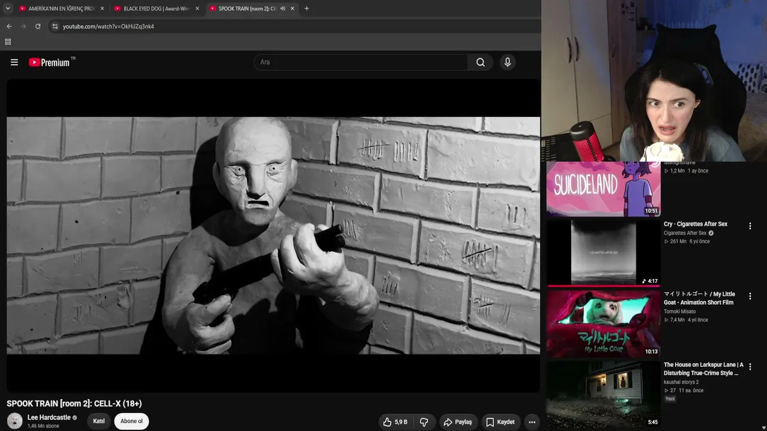Subscribe with the Abone ol button

(x=132, y=421)
